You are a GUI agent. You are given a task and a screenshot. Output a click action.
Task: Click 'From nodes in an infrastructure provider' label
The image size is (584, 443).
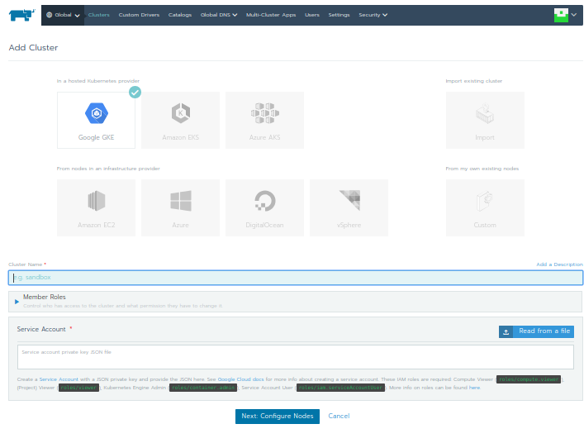108,169
